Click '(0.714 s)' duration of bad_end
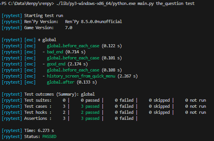214x141 pixels. (x=75, y=52)
